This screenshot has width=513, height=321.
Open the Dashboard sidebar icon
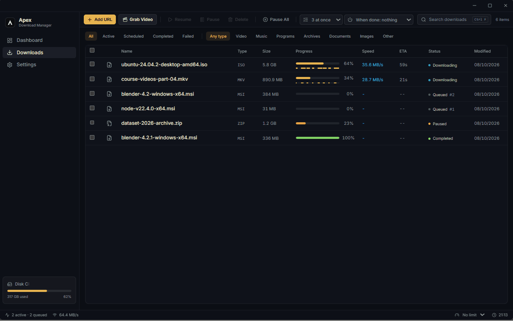point(10,40)
